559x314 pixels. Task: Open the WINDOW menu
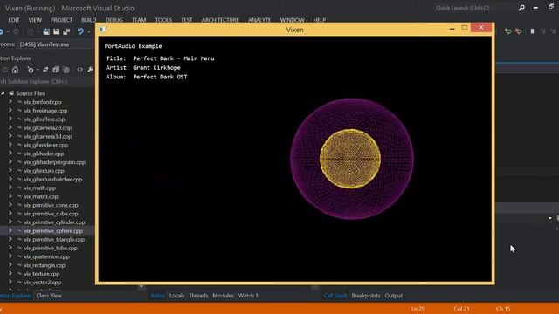293,20
